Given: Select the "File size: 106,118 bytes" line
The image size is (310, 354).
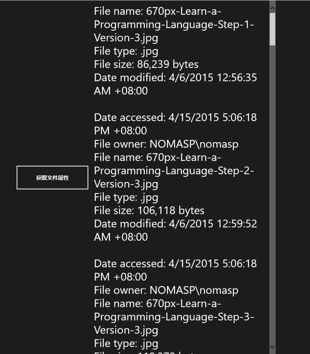Looking at the screenshot, I should (149, 210).
